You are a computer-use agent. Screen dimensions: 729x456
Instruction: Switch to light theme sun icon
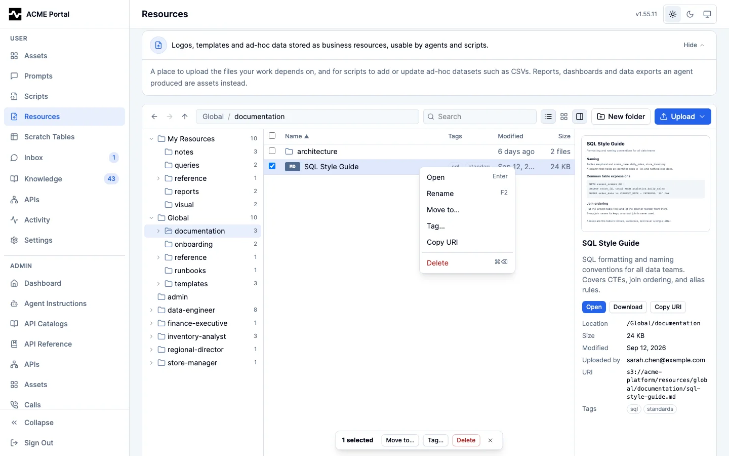click(673, 14)
